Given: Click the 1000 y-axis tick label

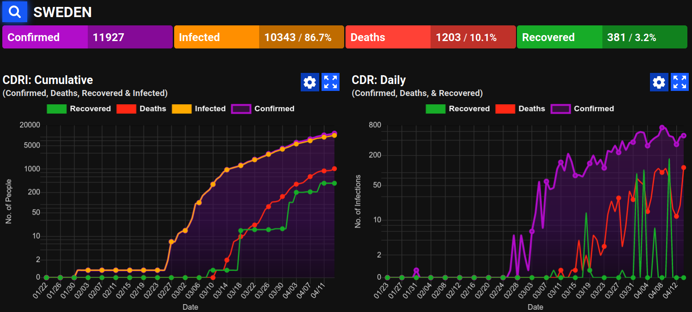Looking at the screenshot, I should click(31, 169).
